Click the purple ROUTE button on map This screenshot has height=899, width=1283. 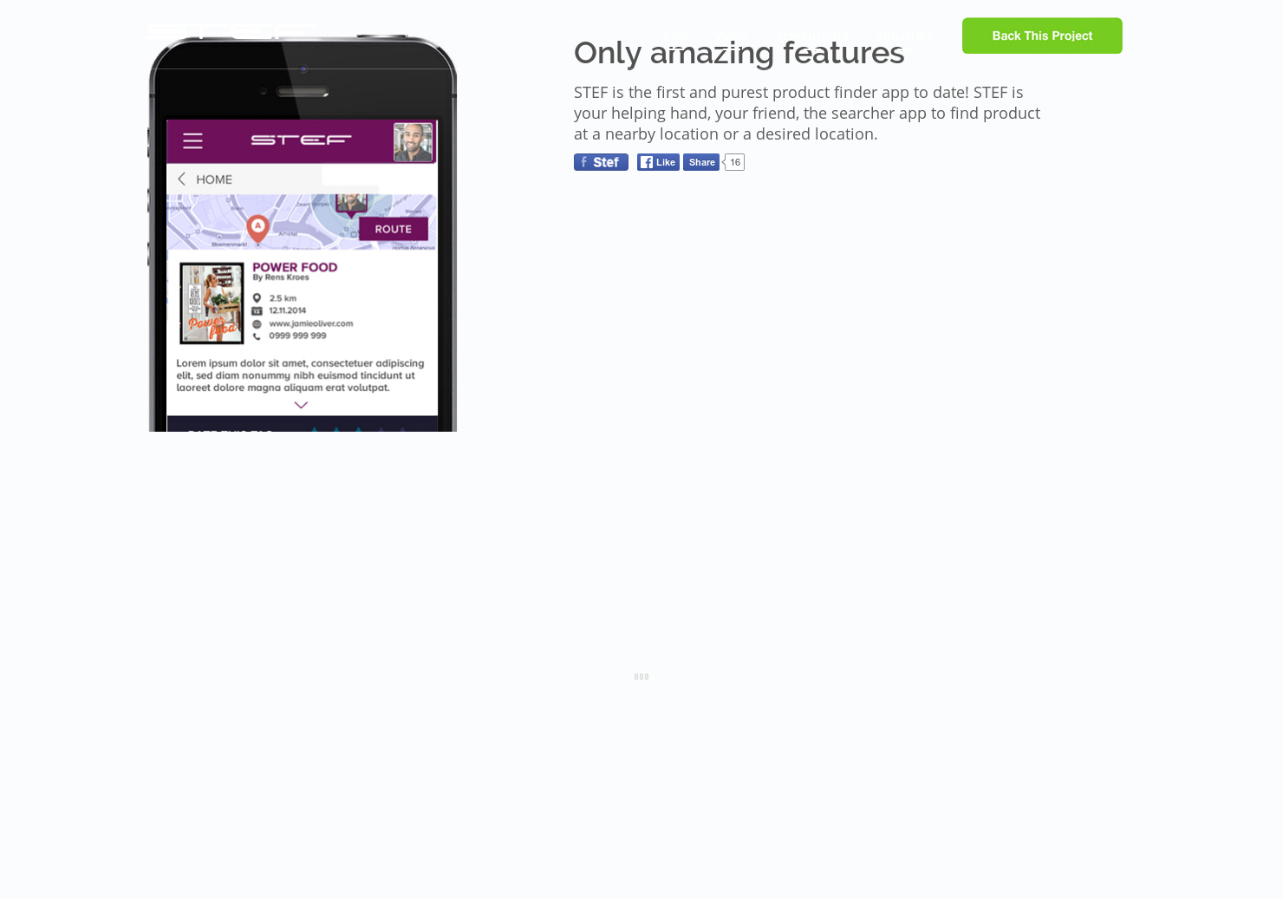tap(393, 229)
